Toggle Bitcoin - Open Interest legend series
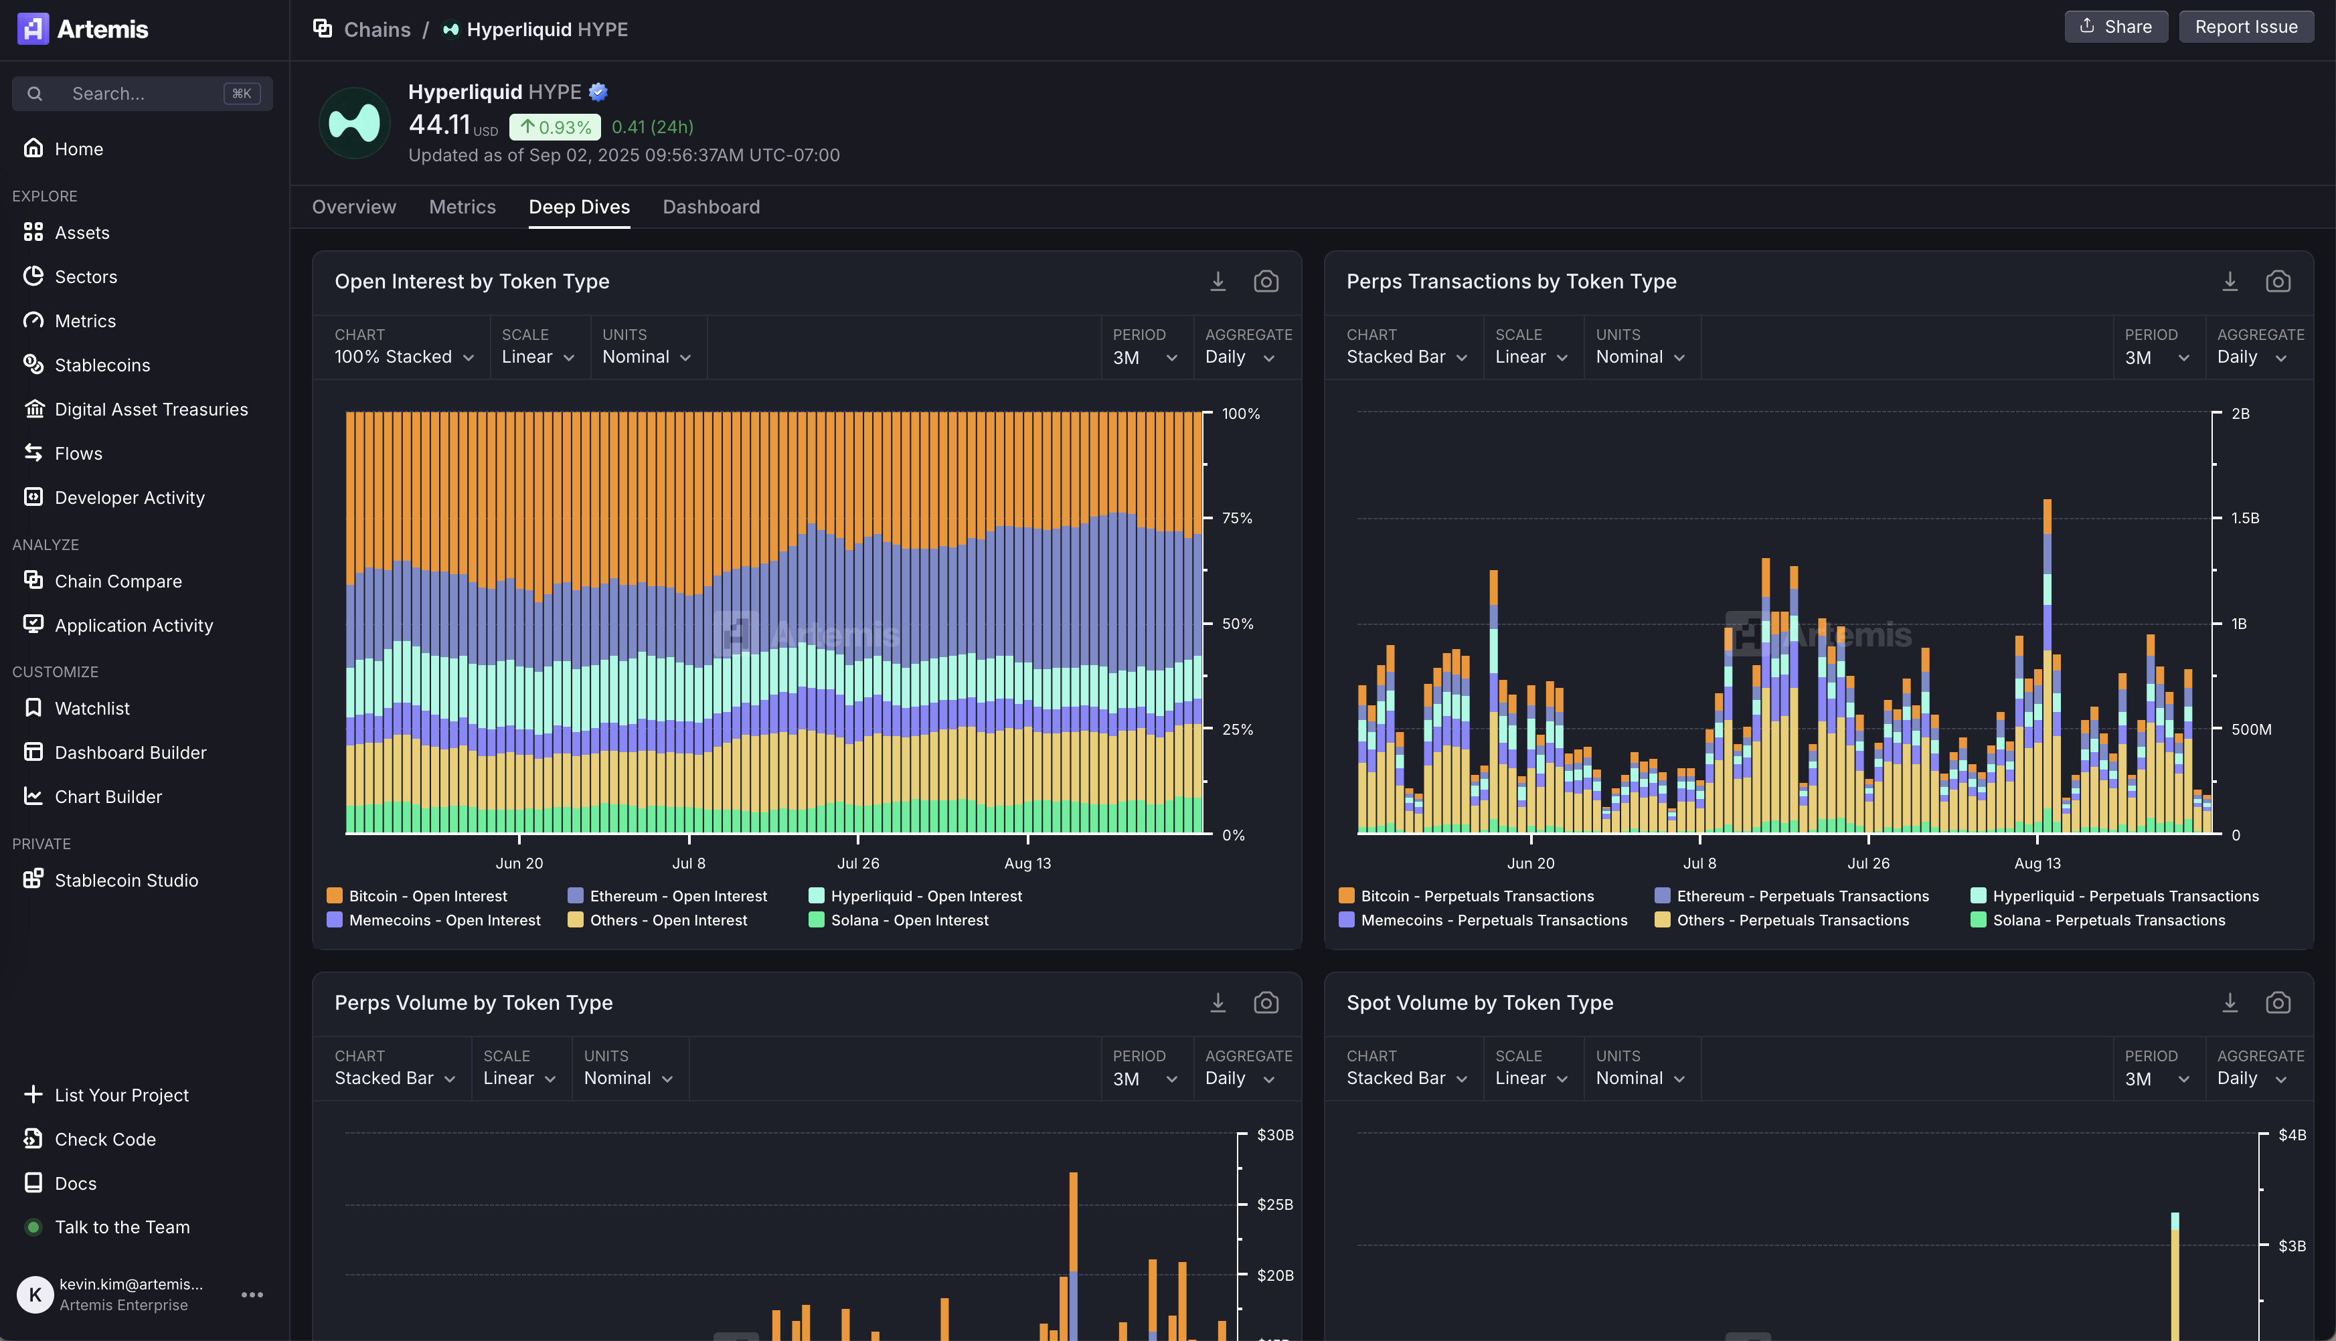The width and height of the screenshot is (2336, 1341). [x=417, y=895]
